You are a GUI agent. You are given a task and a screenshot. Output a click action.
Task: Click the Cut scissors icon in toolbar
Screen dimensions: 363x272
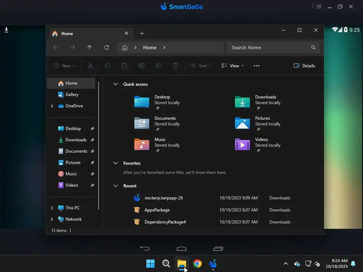[90, 66]
